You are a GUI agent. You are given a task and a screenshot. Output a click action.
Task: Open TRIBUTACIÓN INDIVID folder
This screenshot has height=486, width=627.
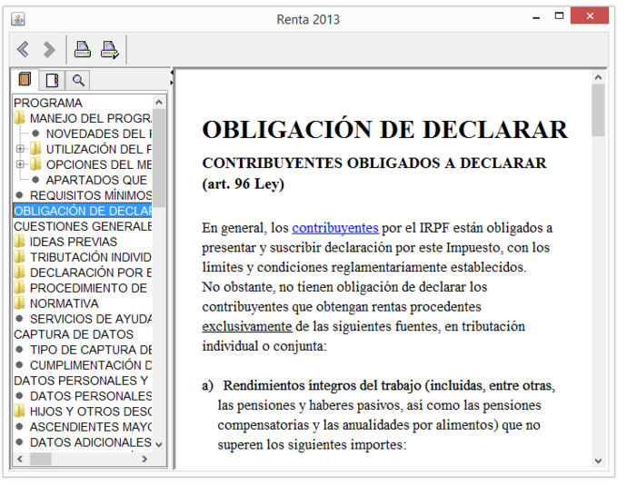(x=83, y=257)
